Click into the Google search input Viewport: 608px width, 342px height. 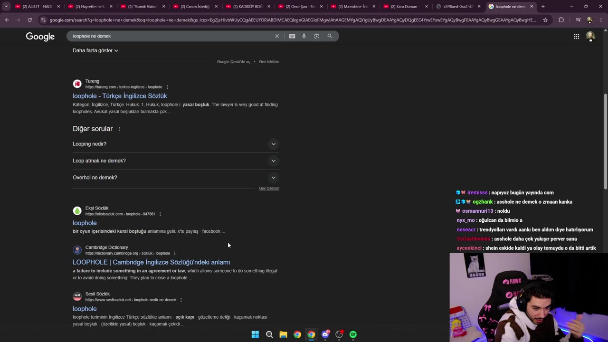(x=171, y=36)
